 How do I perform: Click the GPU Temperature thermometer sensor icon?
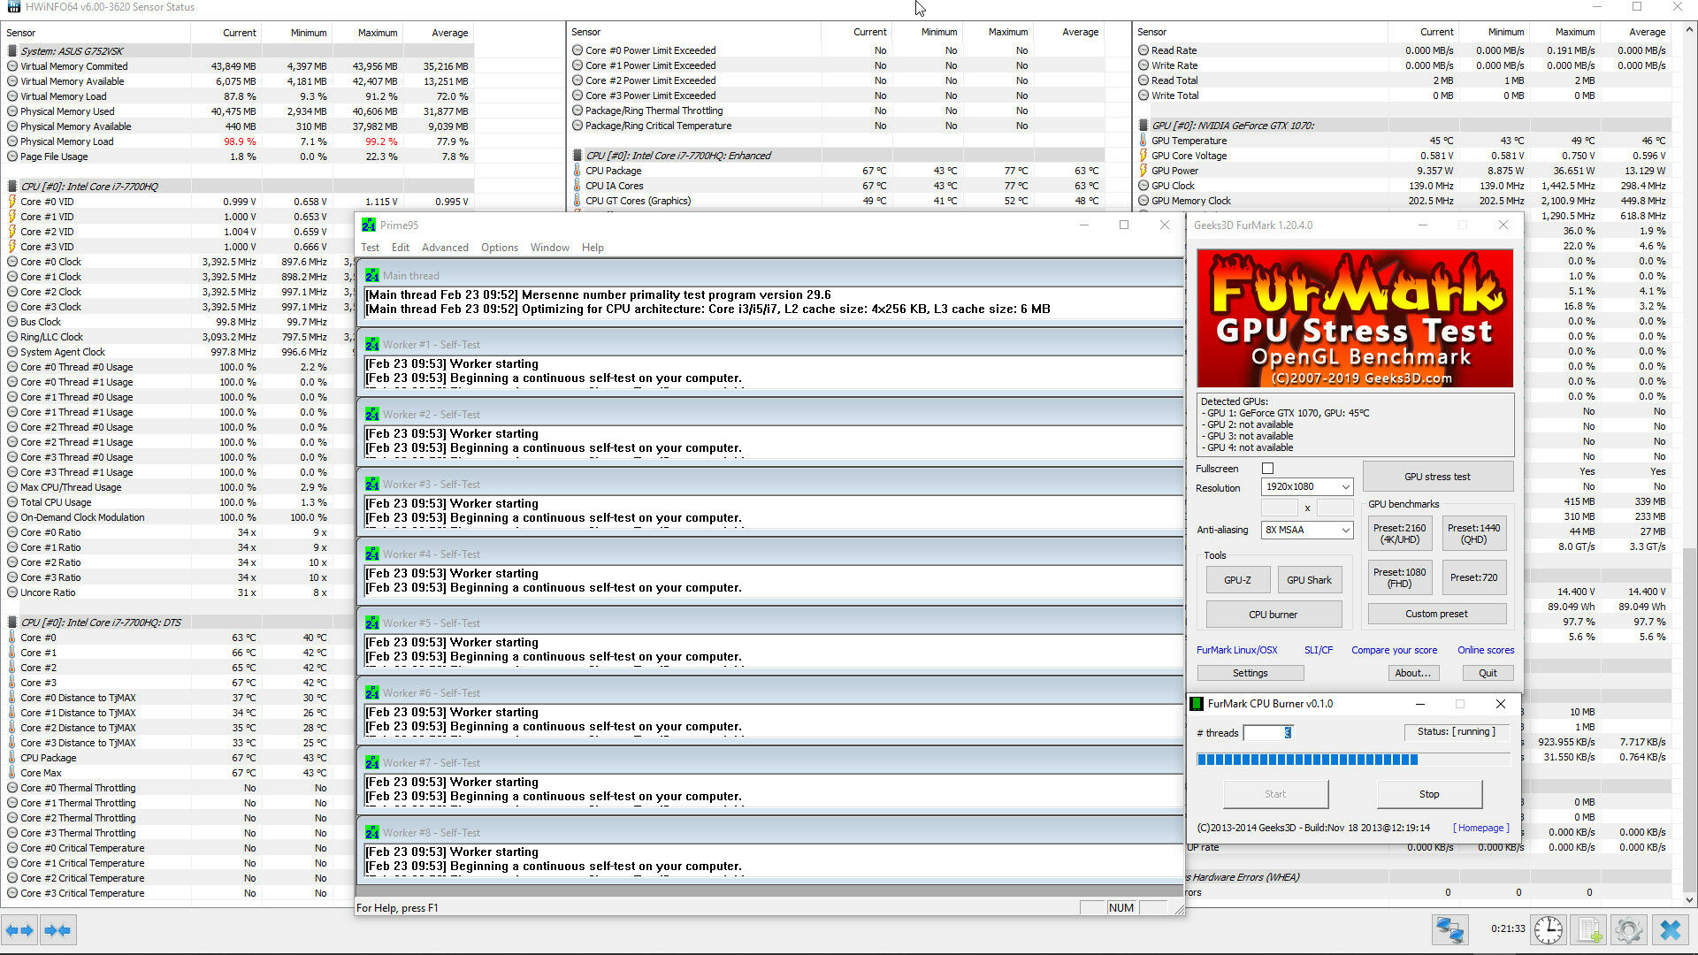1143,141
